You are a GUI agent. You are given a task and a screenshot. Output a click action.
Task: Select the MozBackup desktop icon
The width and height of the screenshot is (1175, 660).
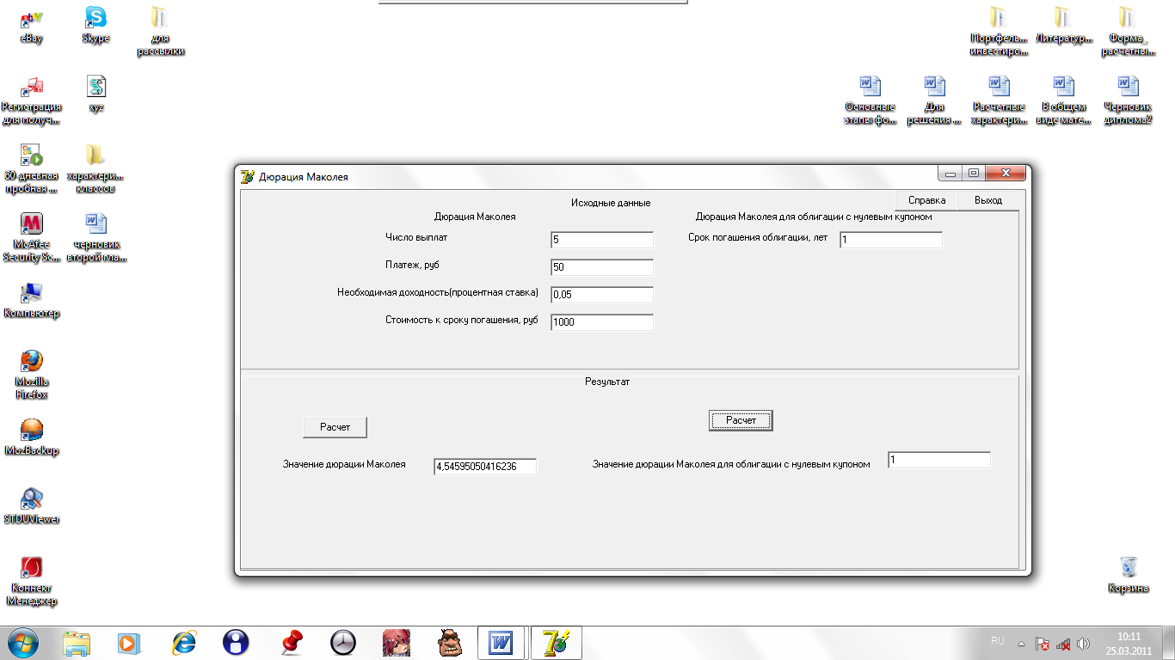32,436
